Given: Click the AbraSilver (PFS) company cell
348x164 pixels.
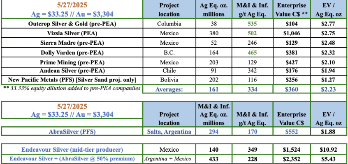Looking at the screenshot, I should coord(72,131).
